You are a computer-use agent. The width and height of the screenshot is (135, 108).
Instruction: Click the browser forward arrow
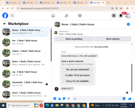tap(8, 8)
